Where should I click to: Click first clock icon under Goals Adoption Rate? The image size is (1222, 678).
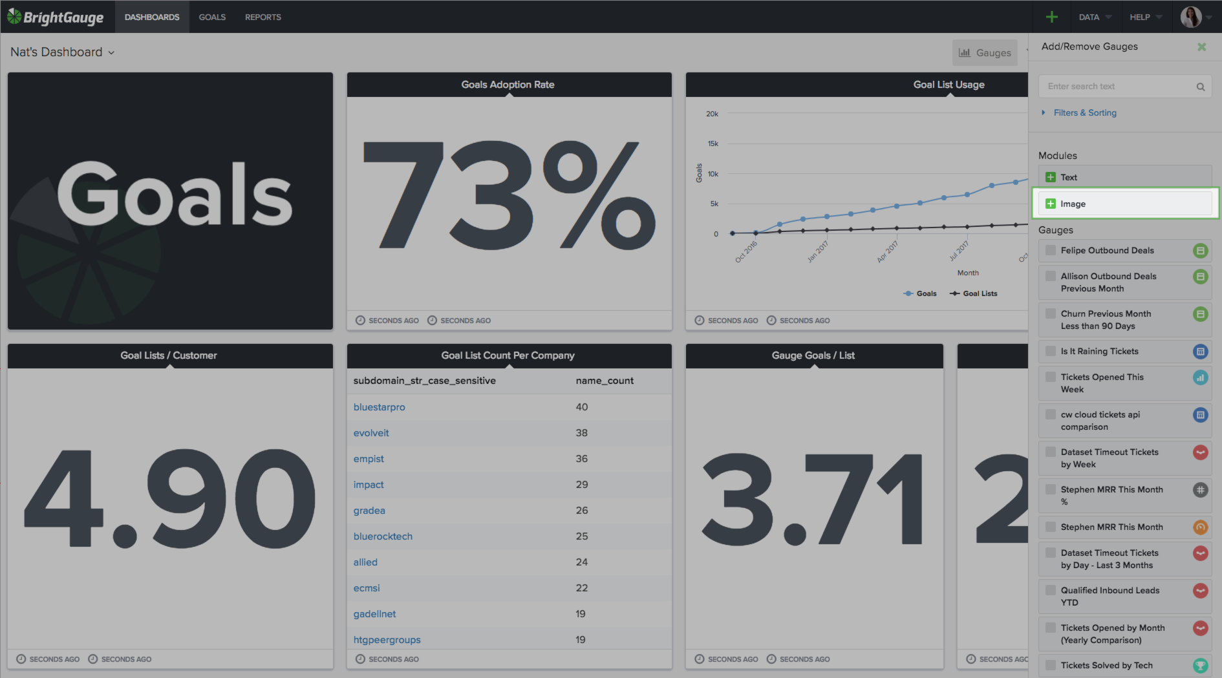360,321
